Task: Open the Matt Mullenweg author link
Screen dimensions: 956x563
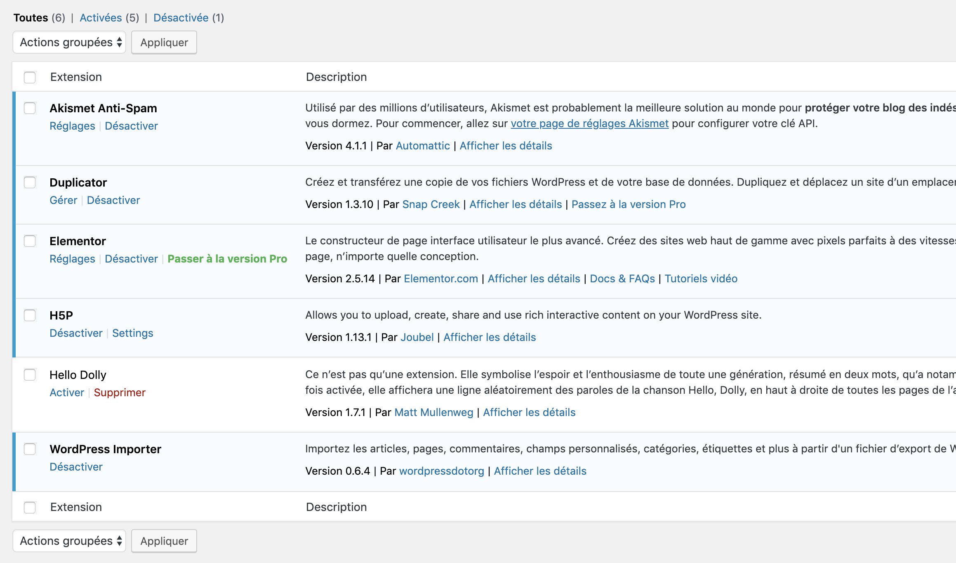Action: pos(434,412)
